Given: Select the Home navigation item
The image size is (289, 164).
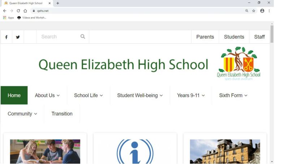Looking at the screenshot, I should point(14,95).
